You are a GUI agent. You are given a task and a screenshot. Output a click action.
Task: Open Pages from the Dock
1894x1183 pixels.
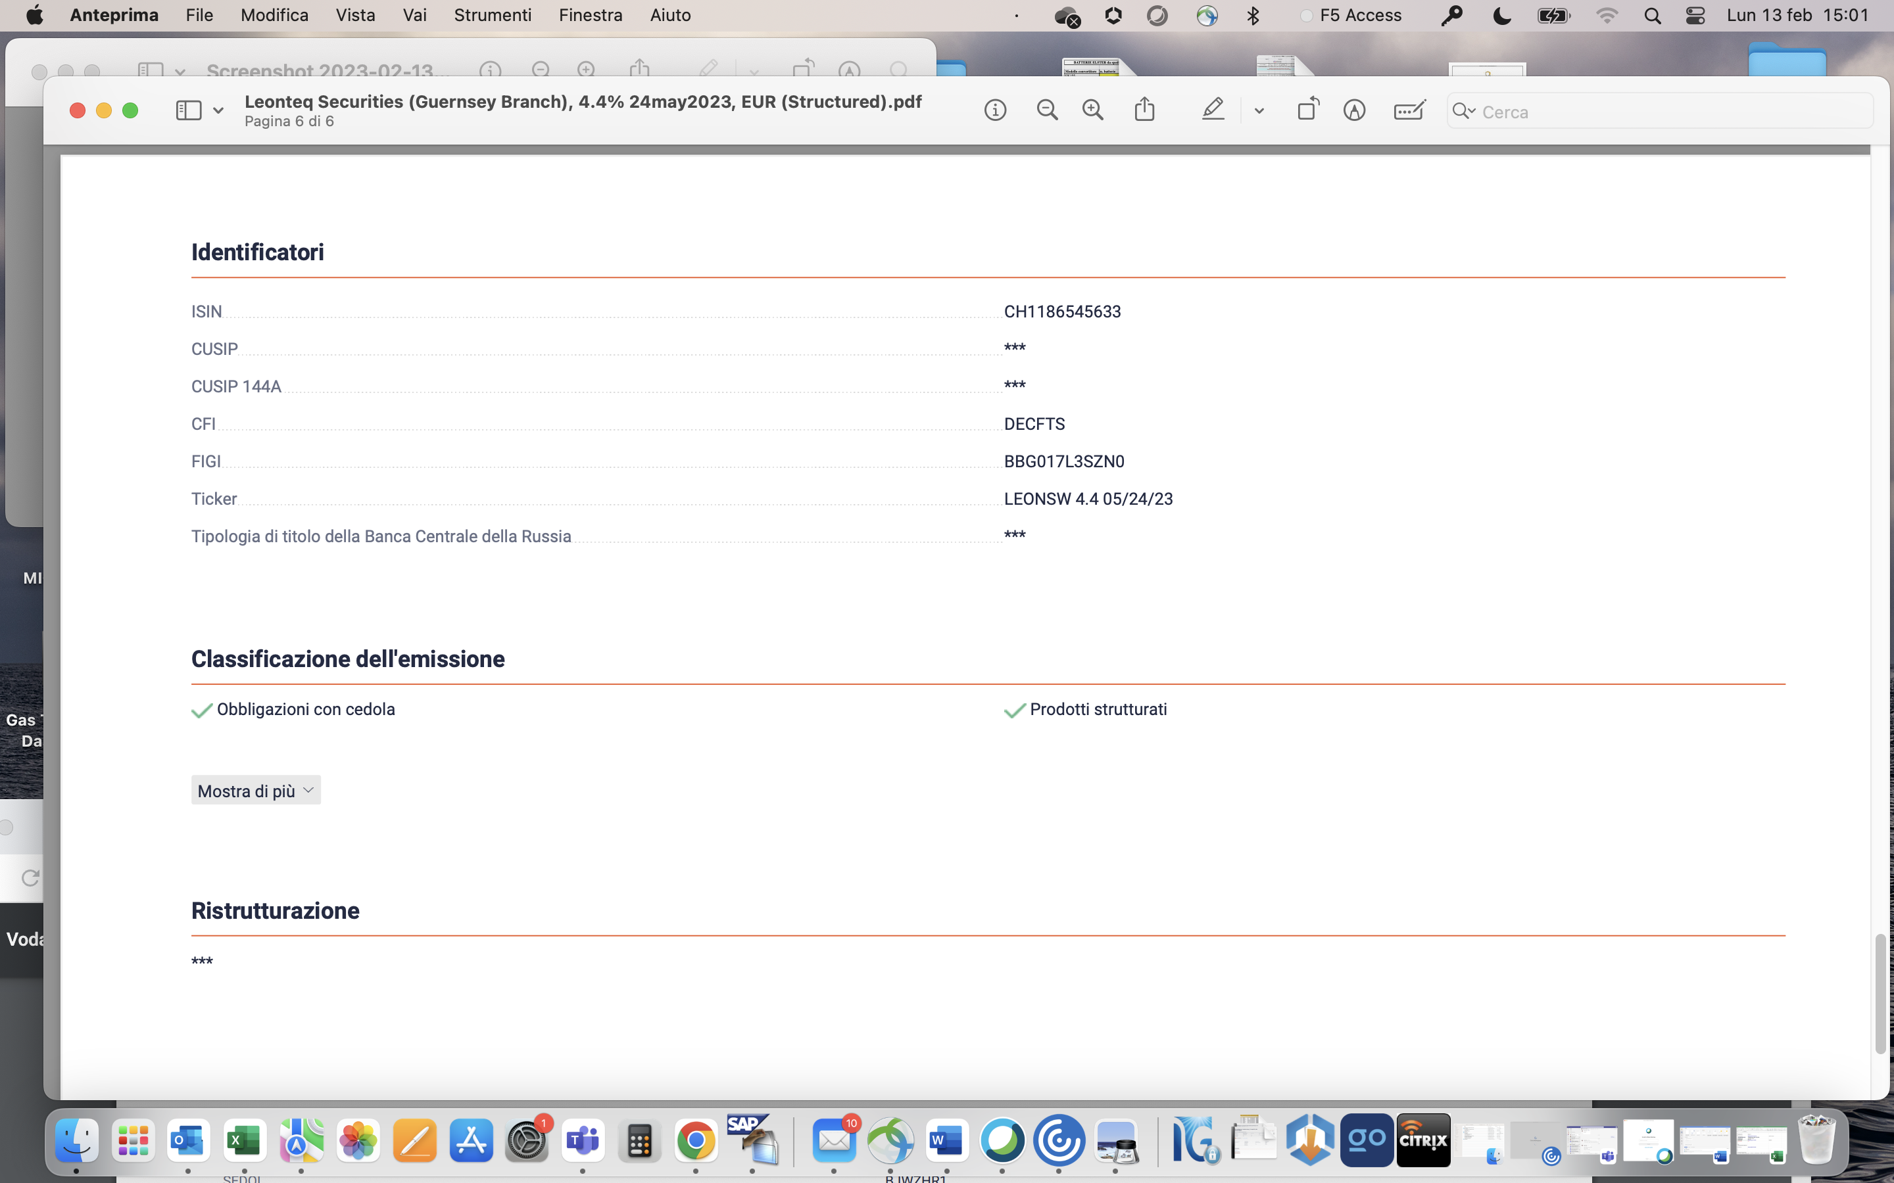414,1141
